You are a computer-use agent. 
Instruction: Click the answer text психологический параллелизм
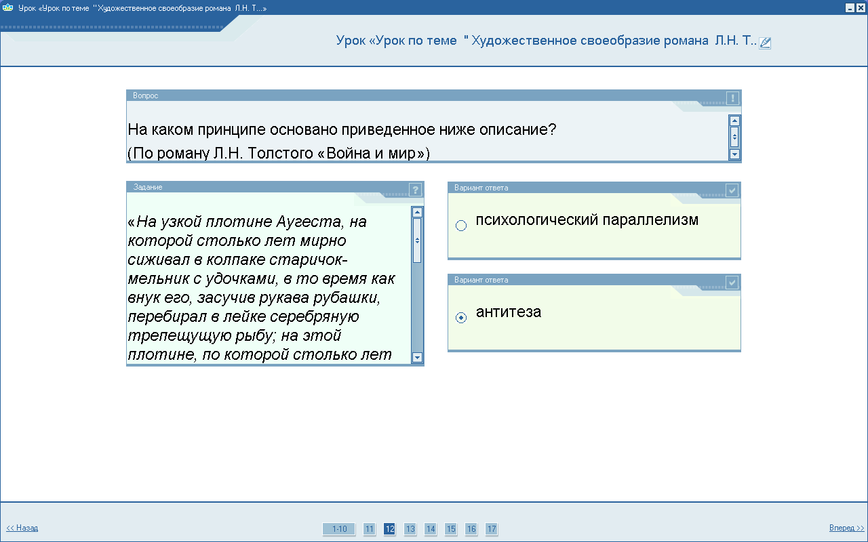587,220
